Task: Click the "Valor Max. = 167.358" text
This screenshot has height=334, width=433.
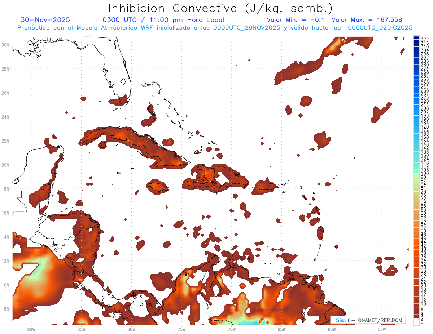Action: 367,20
